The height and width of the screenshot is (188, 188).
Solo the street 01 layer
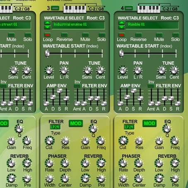pos(28,34)
